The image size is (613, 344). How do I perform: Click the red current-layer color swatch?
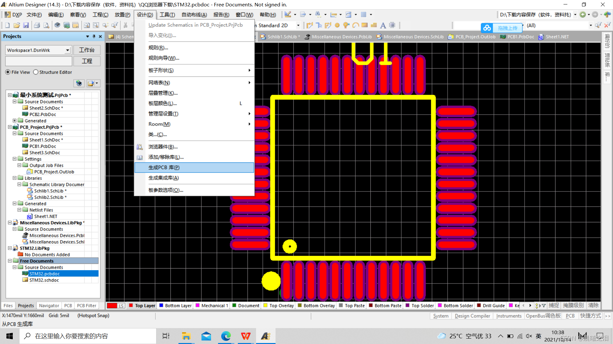(x=112, y=305)
